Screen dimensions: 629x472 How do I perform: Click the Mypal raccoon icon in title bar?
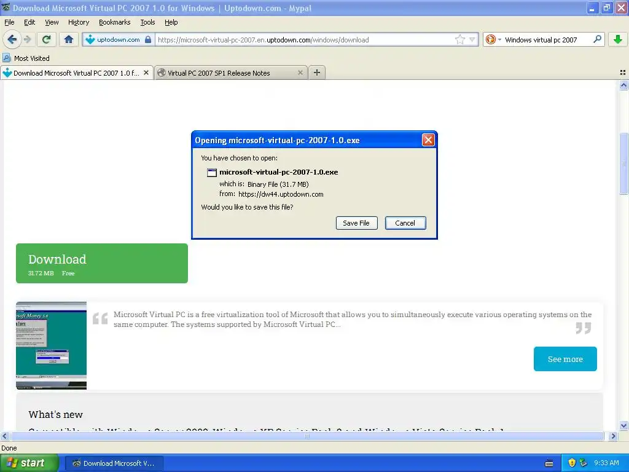coord(6,7)
